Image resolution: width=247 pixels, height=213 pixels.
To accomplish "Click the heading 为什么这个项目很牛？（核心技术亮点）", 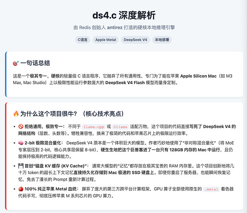I will point(72,114).
